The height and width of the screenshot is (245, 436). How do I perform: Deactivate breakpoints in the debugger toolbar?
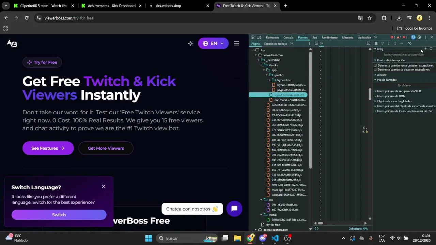pos(409,44)
